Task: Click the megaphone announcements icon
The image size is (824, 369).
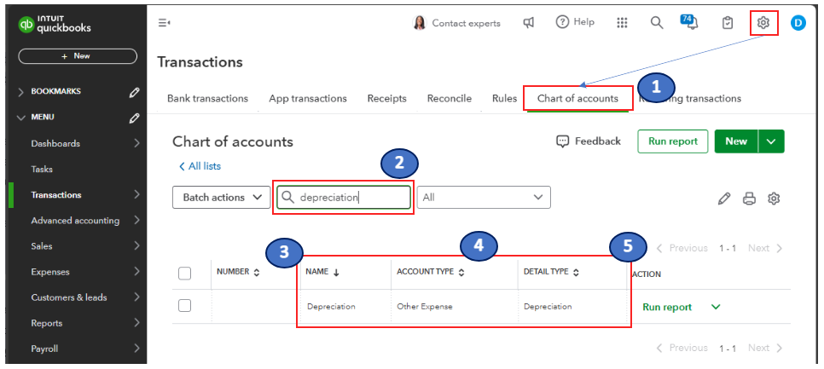Action: tap(529, 22)
